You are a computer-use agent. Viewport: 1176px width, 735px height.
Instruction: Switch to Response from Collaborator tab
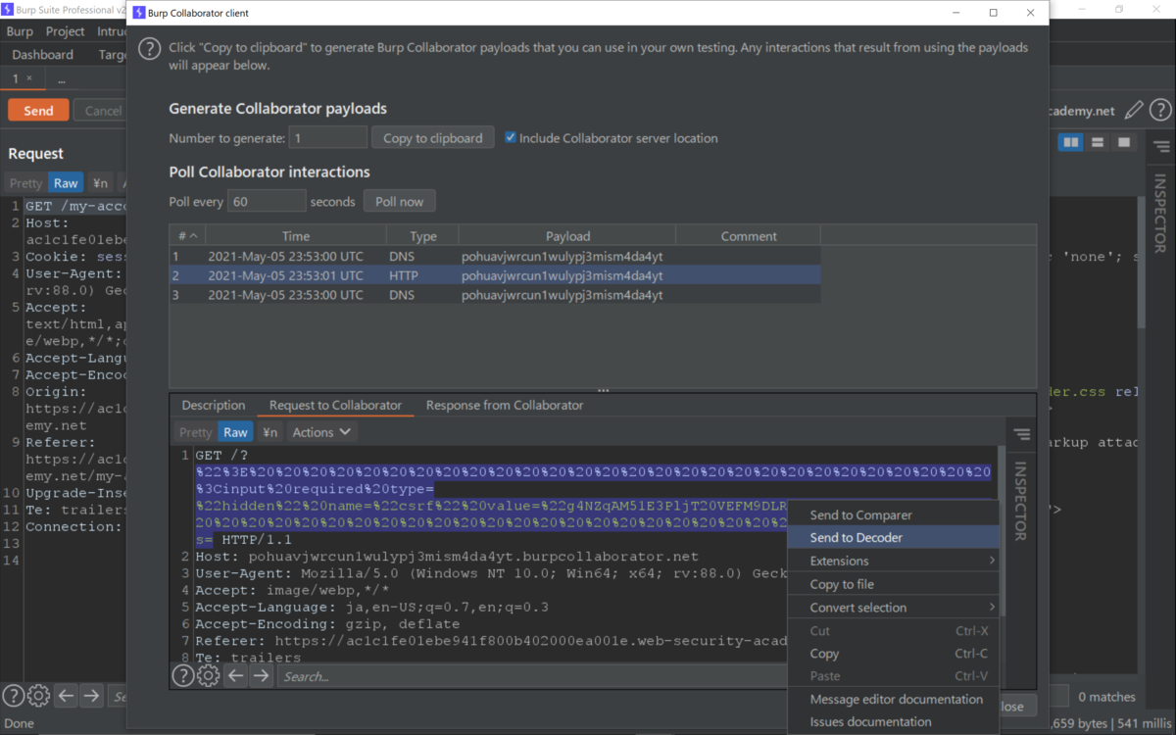coord(505,405)
